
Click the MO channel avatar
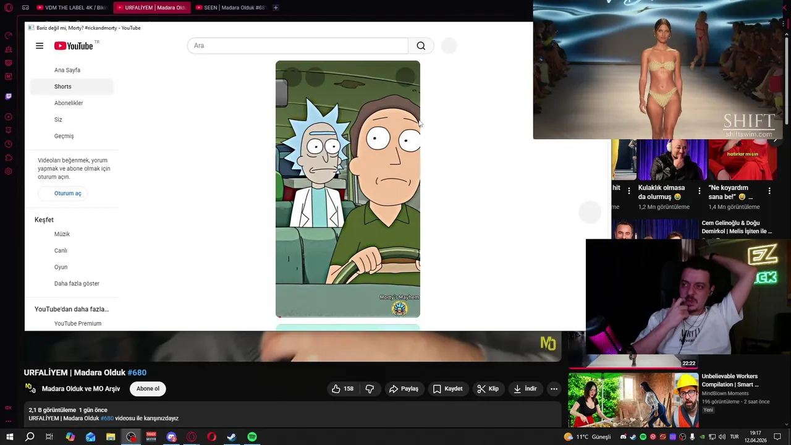tap(30, 388)
